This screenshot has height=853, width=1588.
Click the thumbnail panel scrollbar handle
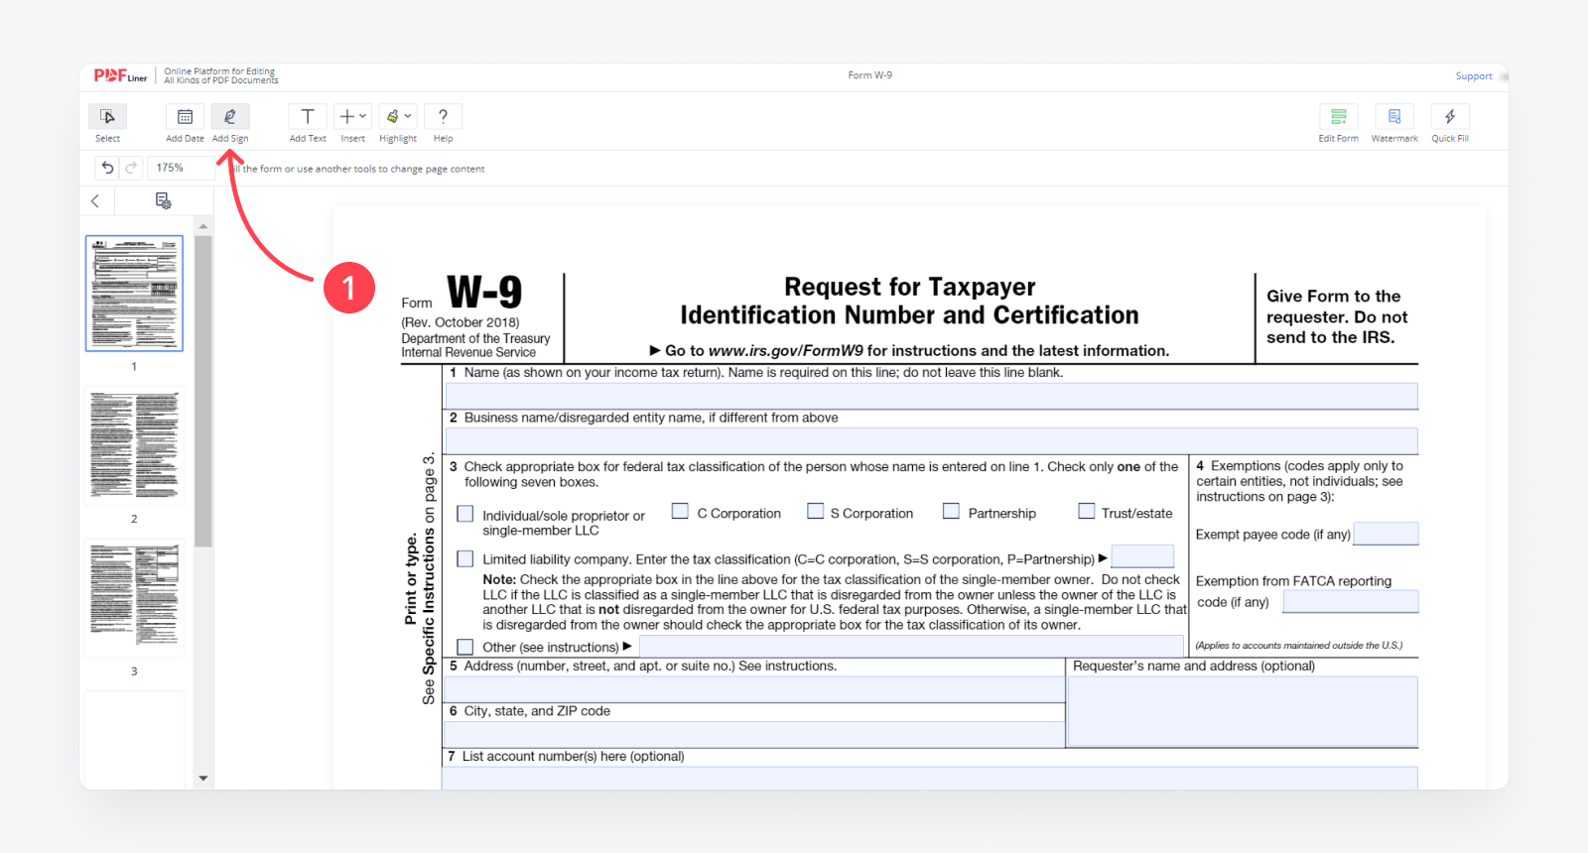[203, 391]
